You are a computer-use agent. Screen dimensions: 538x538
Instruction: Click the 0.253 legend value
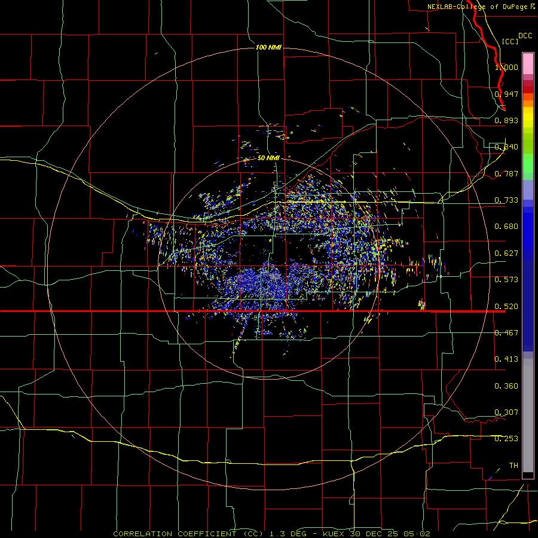pyautogui.click(x=506, y=439)
